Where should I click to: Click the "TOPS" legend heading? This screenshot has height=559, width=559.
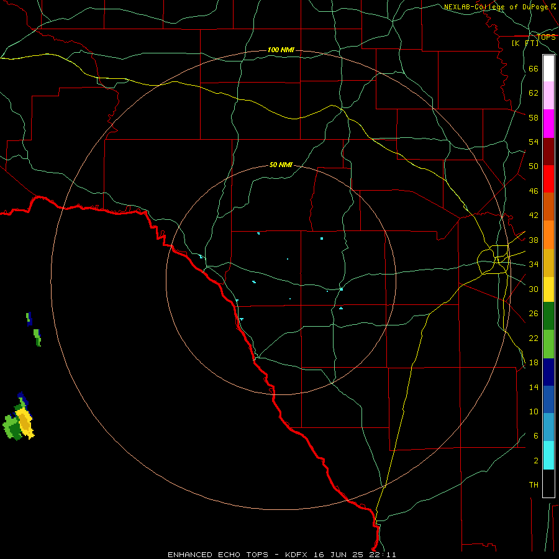[x=546, y=37]
